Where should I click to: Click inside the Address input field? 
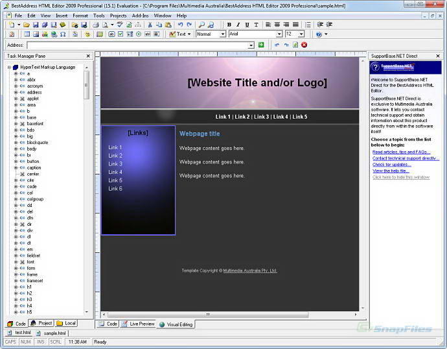[138, 45]
